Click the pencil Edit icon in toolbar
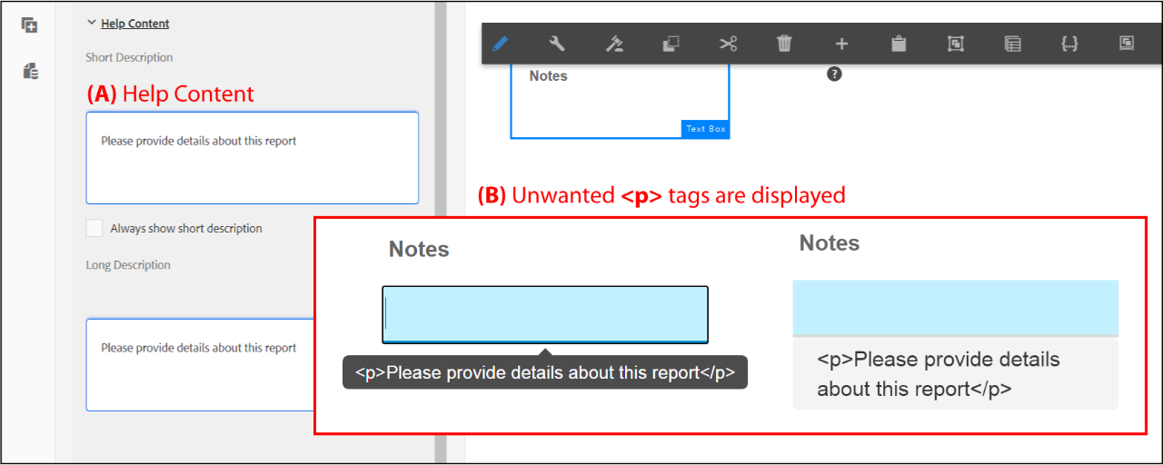Screen dimensions: 1163x465 coord(500,44)
